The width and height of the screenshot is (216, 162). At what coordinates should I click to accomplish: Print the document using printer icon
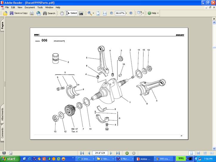32,13
